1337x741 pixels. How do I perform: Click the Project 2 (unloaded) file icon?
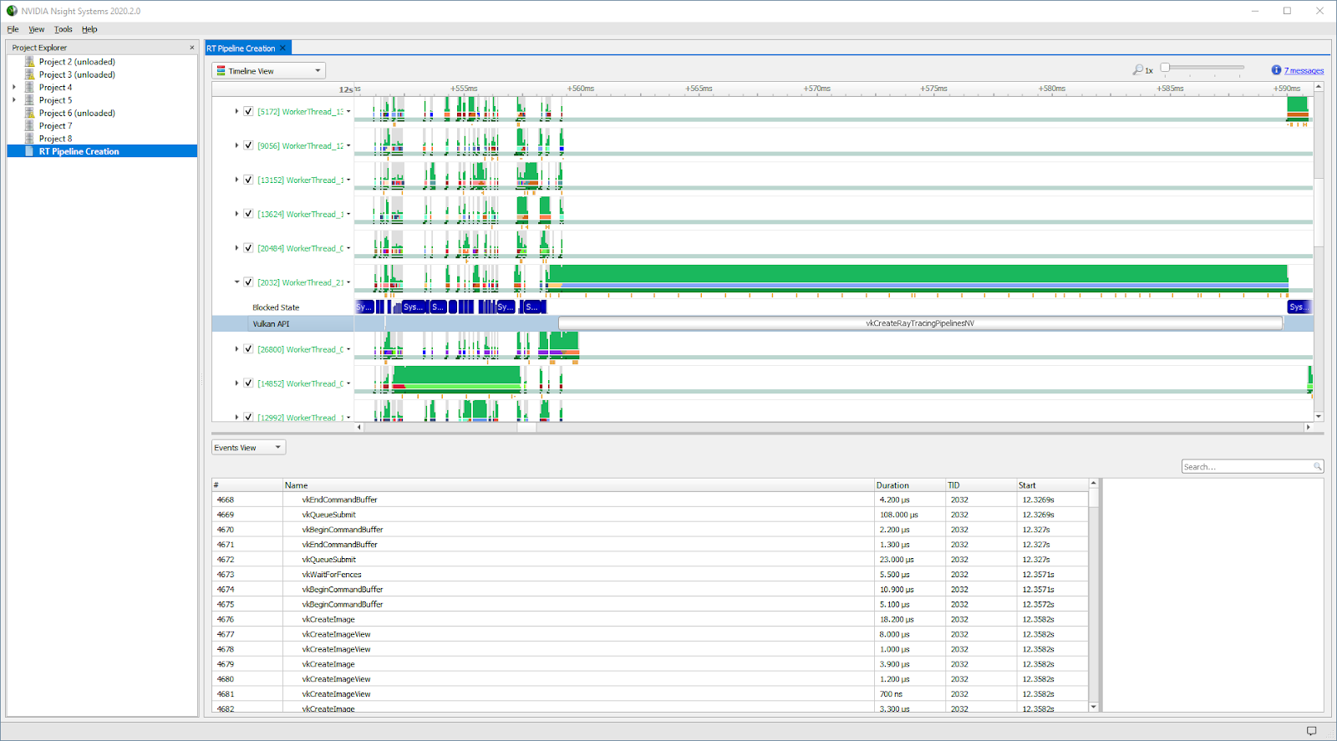coord(30,62)
